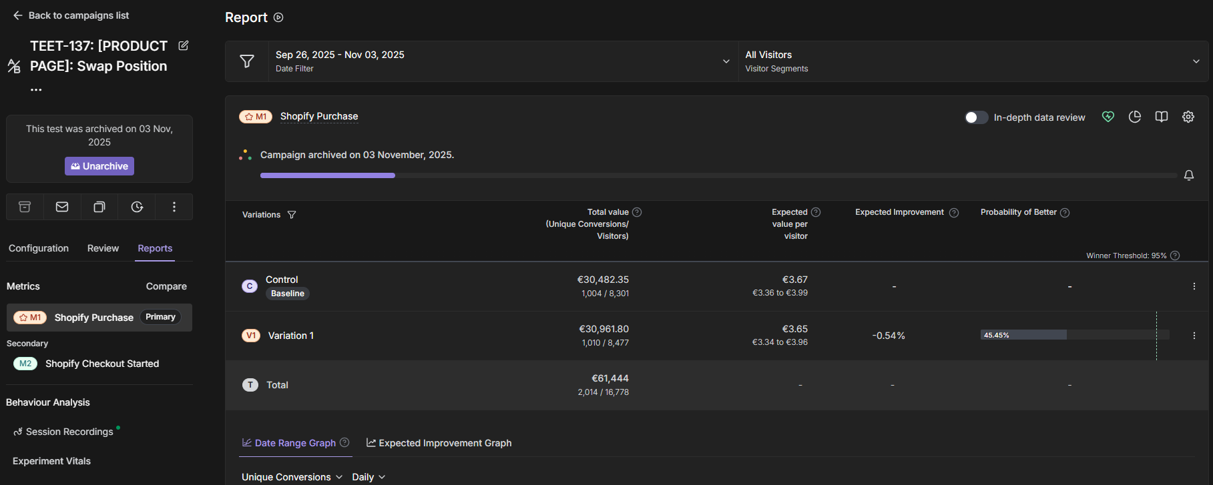The image size is (1213, 485).
Task: Click the Variations column filter icon
Action: coord(292,215)
